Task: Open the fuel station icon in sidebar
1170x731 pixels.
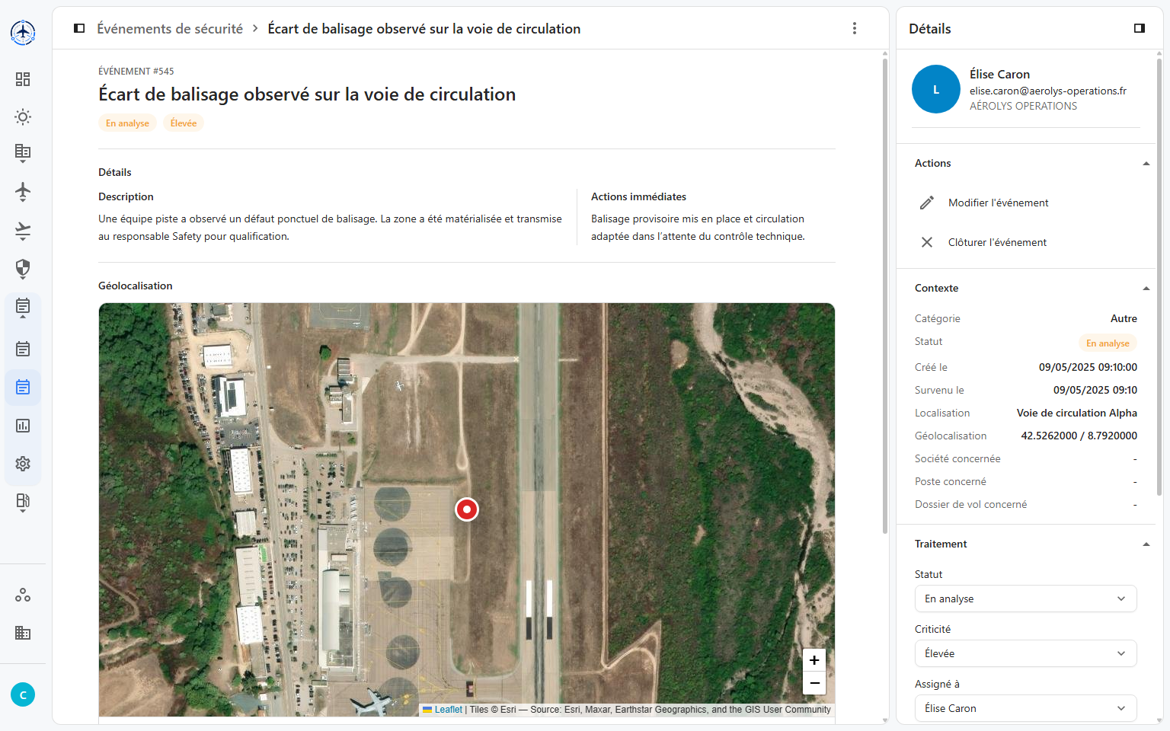Action: click(x=23, y=502)
